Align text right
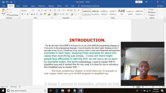 click(x=60, y=14)
